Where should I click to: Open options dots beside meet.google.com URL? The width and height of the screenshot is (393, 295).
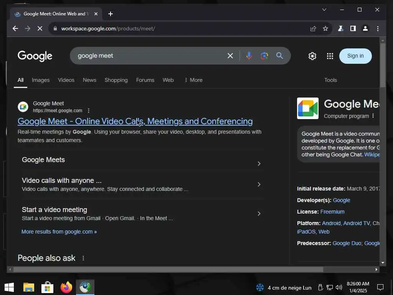89,111
